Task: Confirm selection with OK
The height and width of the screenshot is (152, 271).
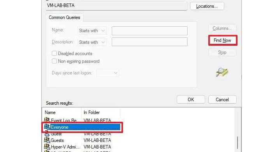Action: (191, 100)
